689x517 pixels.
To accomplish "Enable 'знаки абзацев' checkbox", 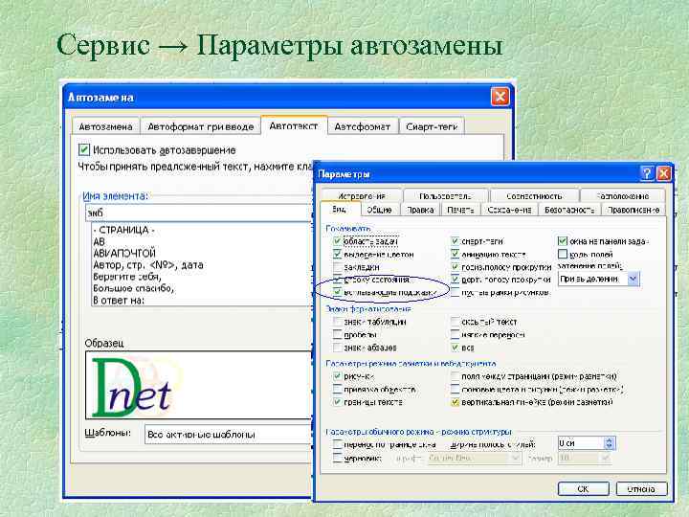I will point(337,348).
